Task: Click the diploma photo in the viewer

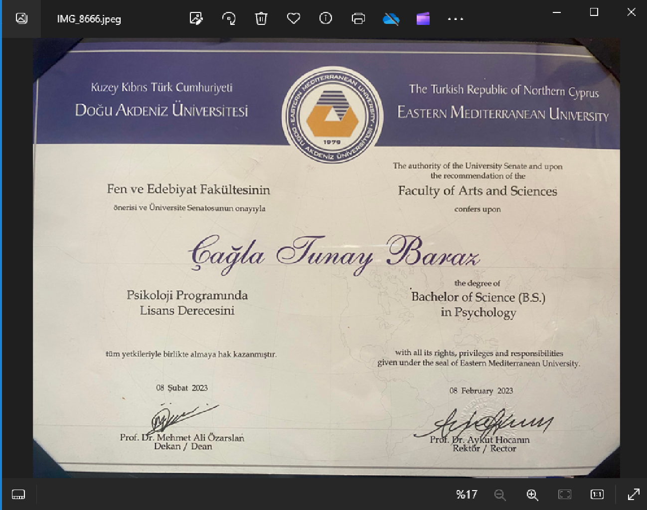Action: [x=326, y=258]
